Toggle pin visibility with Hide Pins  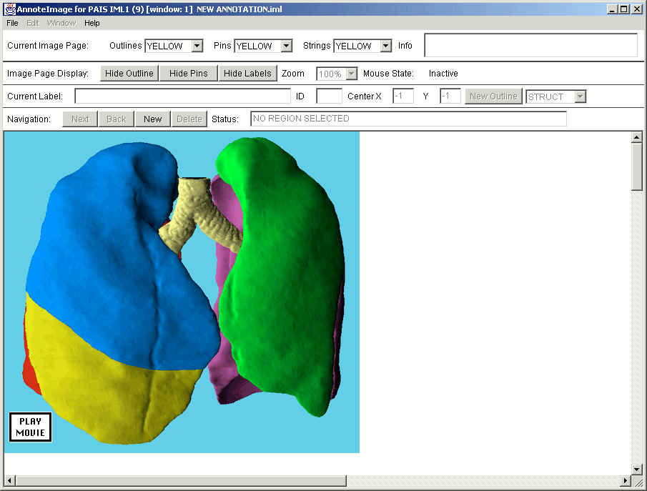pos(188,74)
